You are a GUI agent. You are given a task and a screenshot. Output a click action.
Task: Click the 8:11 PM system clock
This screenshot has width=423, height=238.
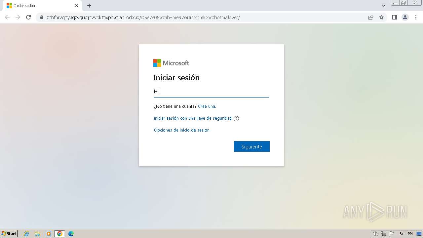406,234
